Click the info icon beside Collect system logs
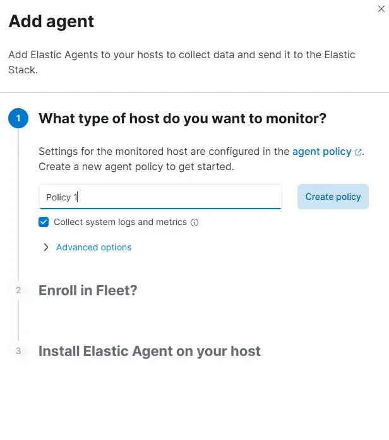Screen dimensions: 389x440 coord(194,223)
